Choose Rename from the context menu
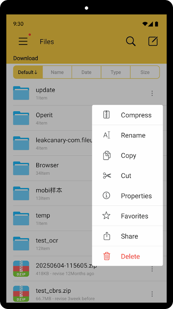This screenshot has height=309, width=173. (127, 135)
